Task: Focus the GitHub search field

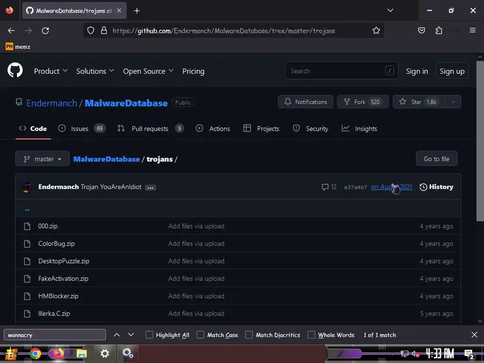Action: 341,71
